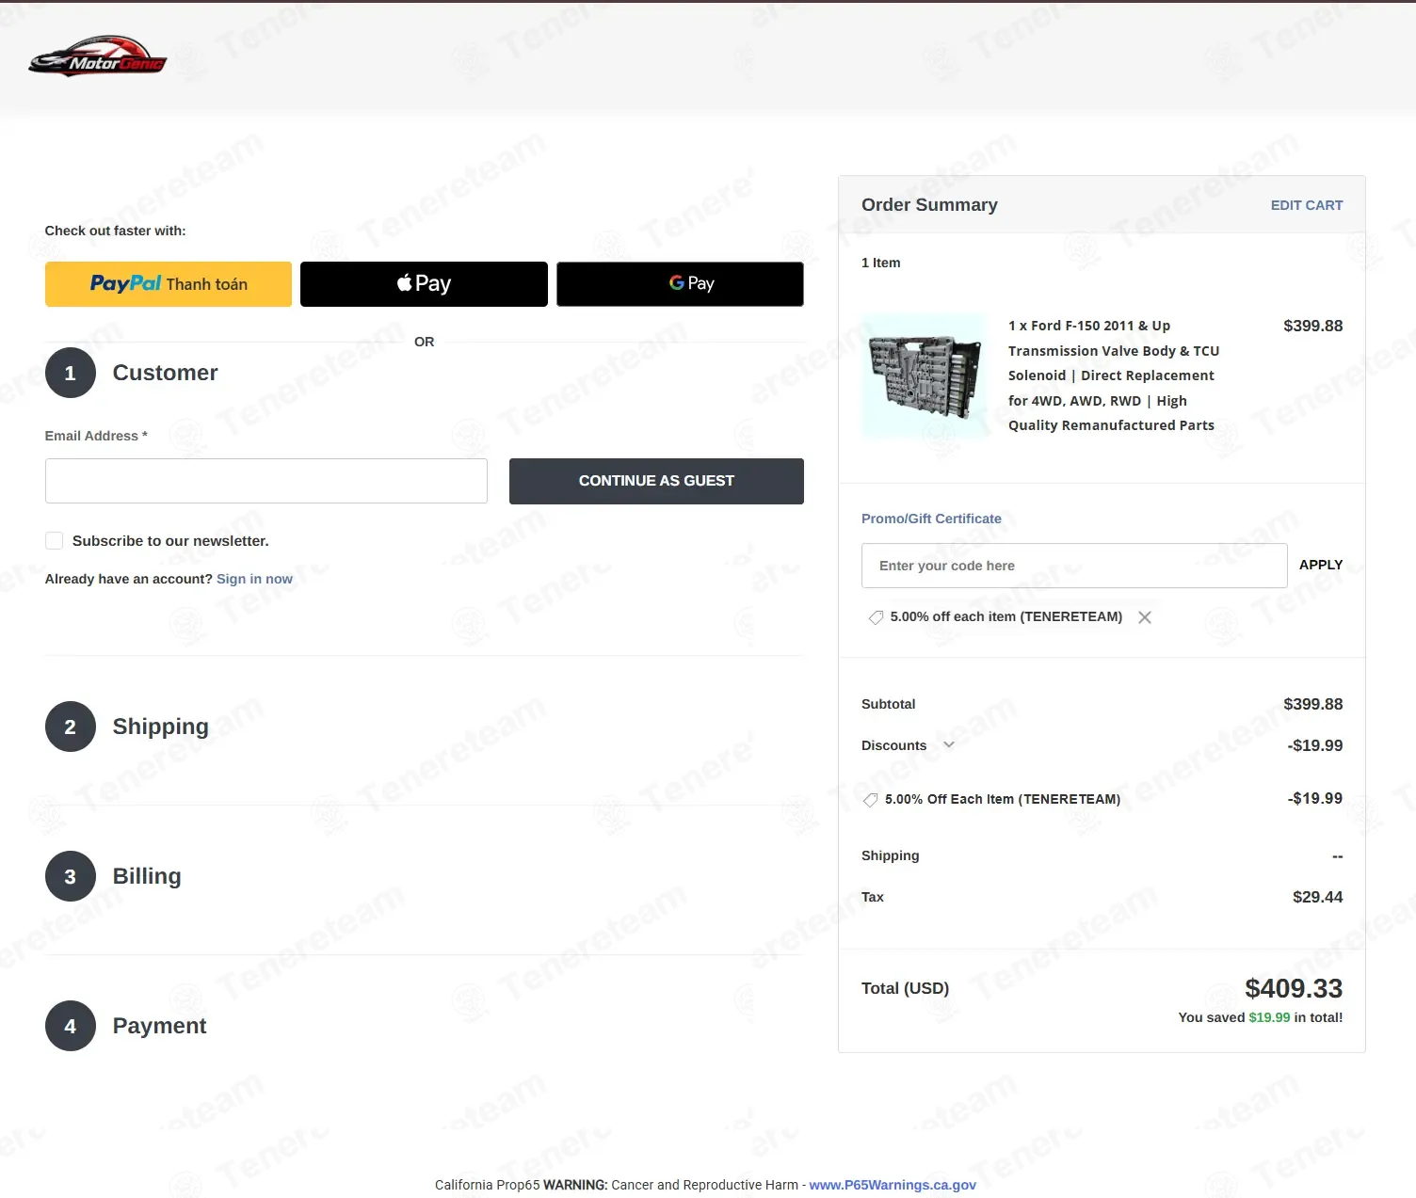1416x1198 pixels.
Task: Click the Billing step heading
Action: [x=147, y=876]
